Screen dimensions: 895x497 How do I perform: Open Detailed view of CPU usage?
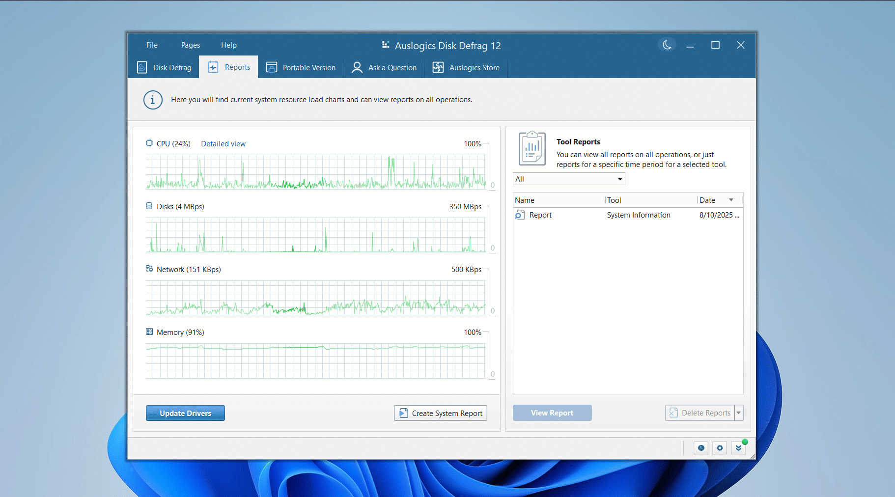point(223,143)
